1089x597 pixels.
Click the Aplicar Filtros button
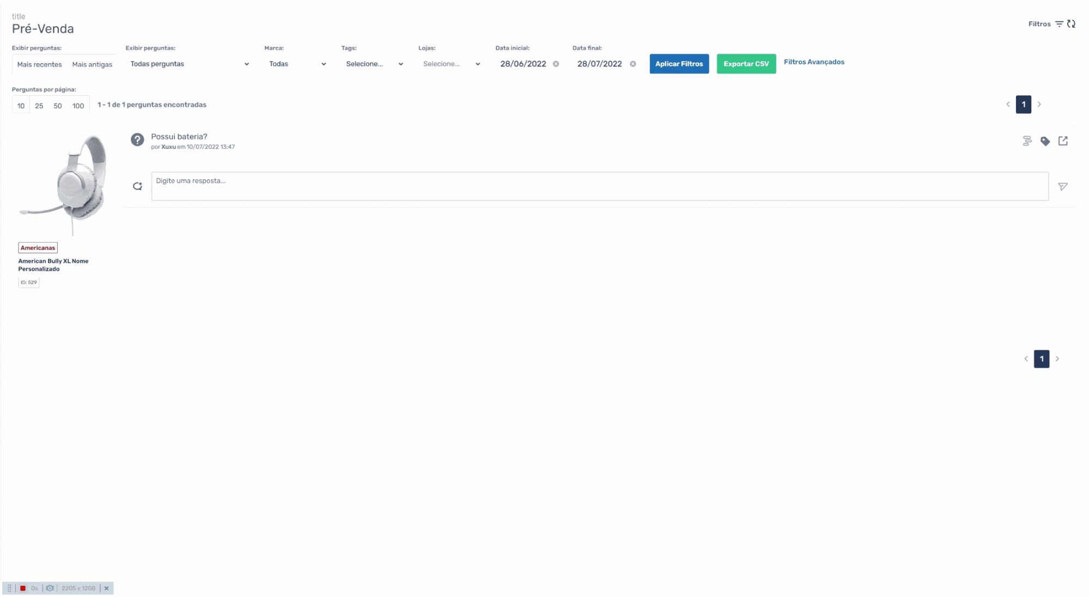(x=679, y=64)
